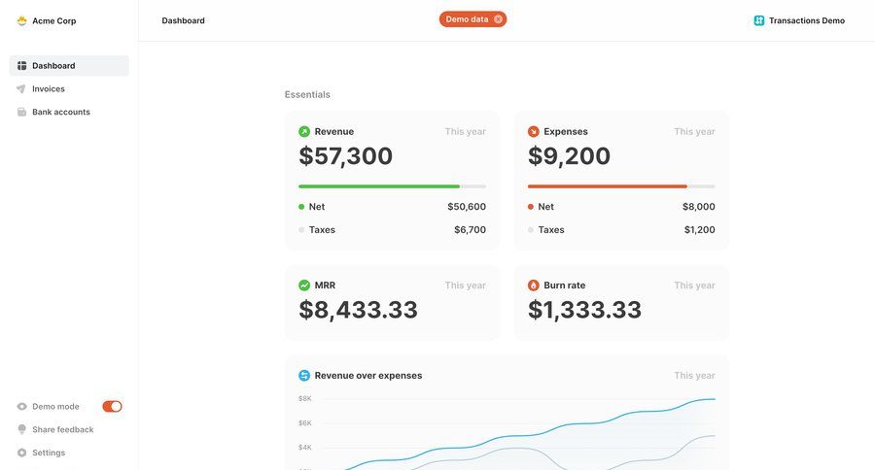875x470 pixels.
Task: Click the Demo data pill label
Action: 467,19
